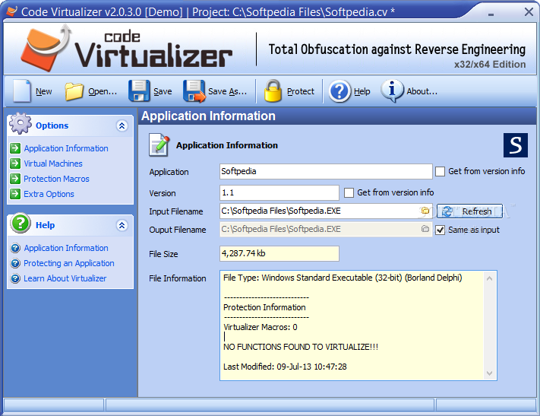
Task: Click the notepad pencil Application Information icon
Action: click(x=159, y=145)
